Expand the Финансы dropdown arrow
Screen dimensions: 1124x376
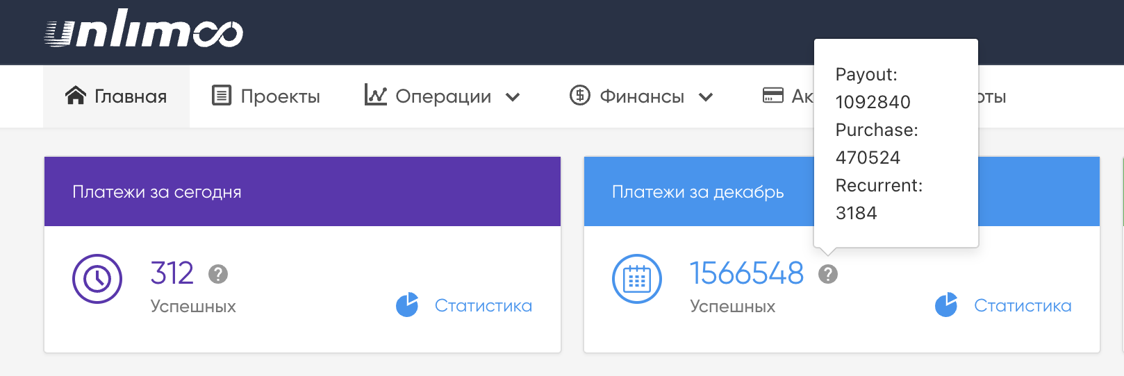pos(706,97)
